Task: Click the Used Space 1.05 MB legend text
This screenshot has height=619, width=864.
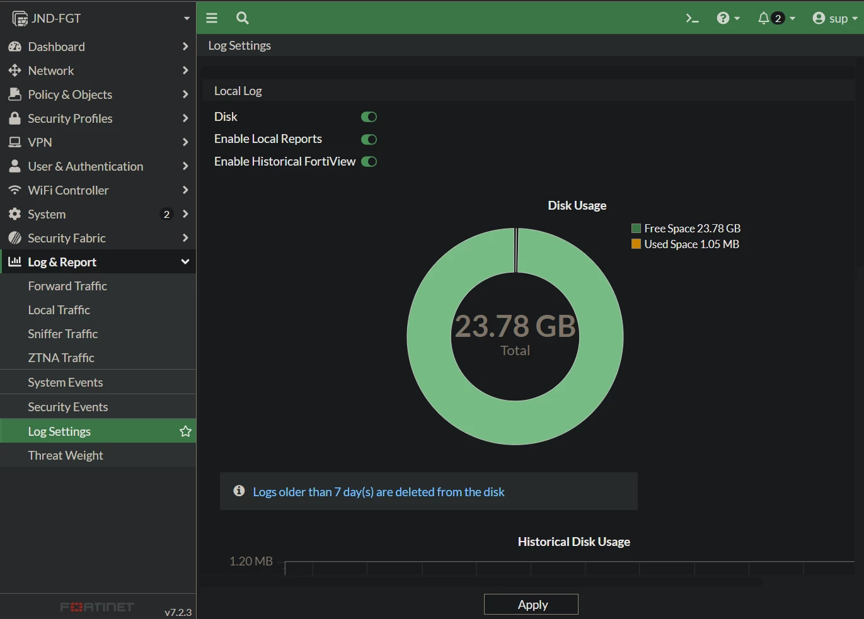Action: pos(692,244)
